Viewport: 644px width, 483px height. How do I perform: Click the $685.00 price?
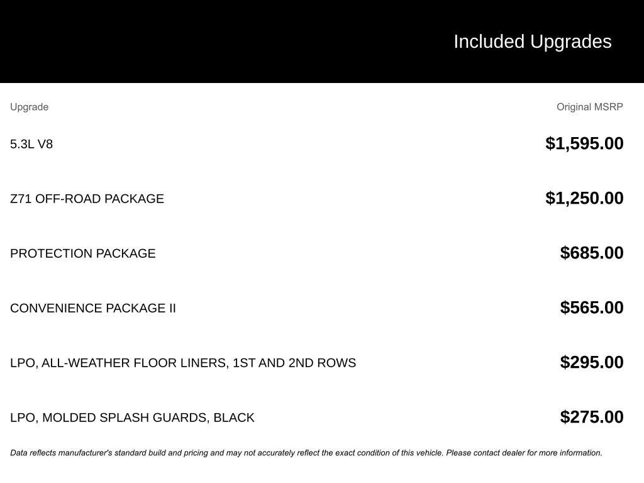point(592,253)
